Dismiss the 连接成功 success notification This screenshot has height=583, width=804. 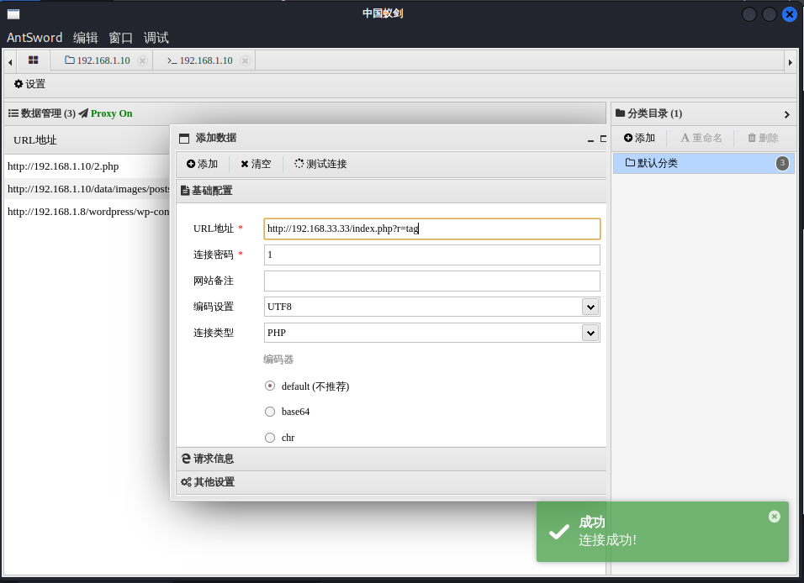pos(775,517)
